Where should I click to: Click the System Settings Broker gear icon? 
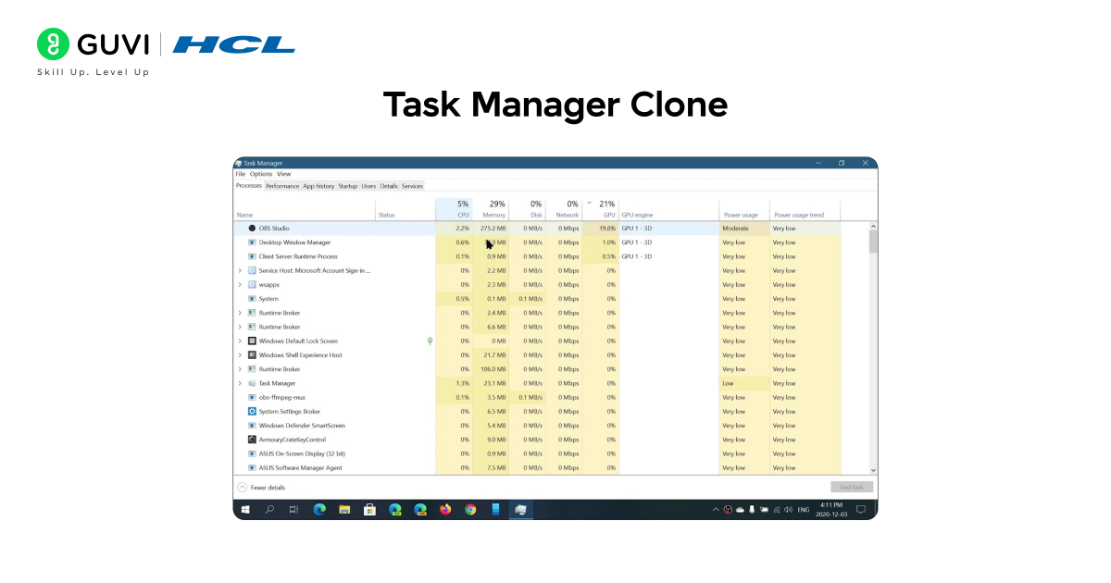coord(252,412)
